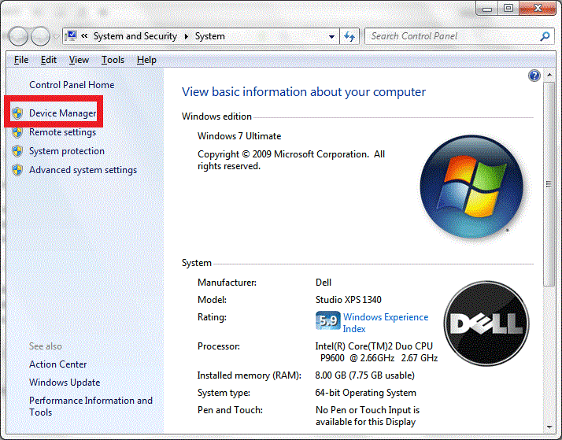The width and height of the screenshot is (562, 440).
Task: Open the Edit menu
Action: pos(48,60)
